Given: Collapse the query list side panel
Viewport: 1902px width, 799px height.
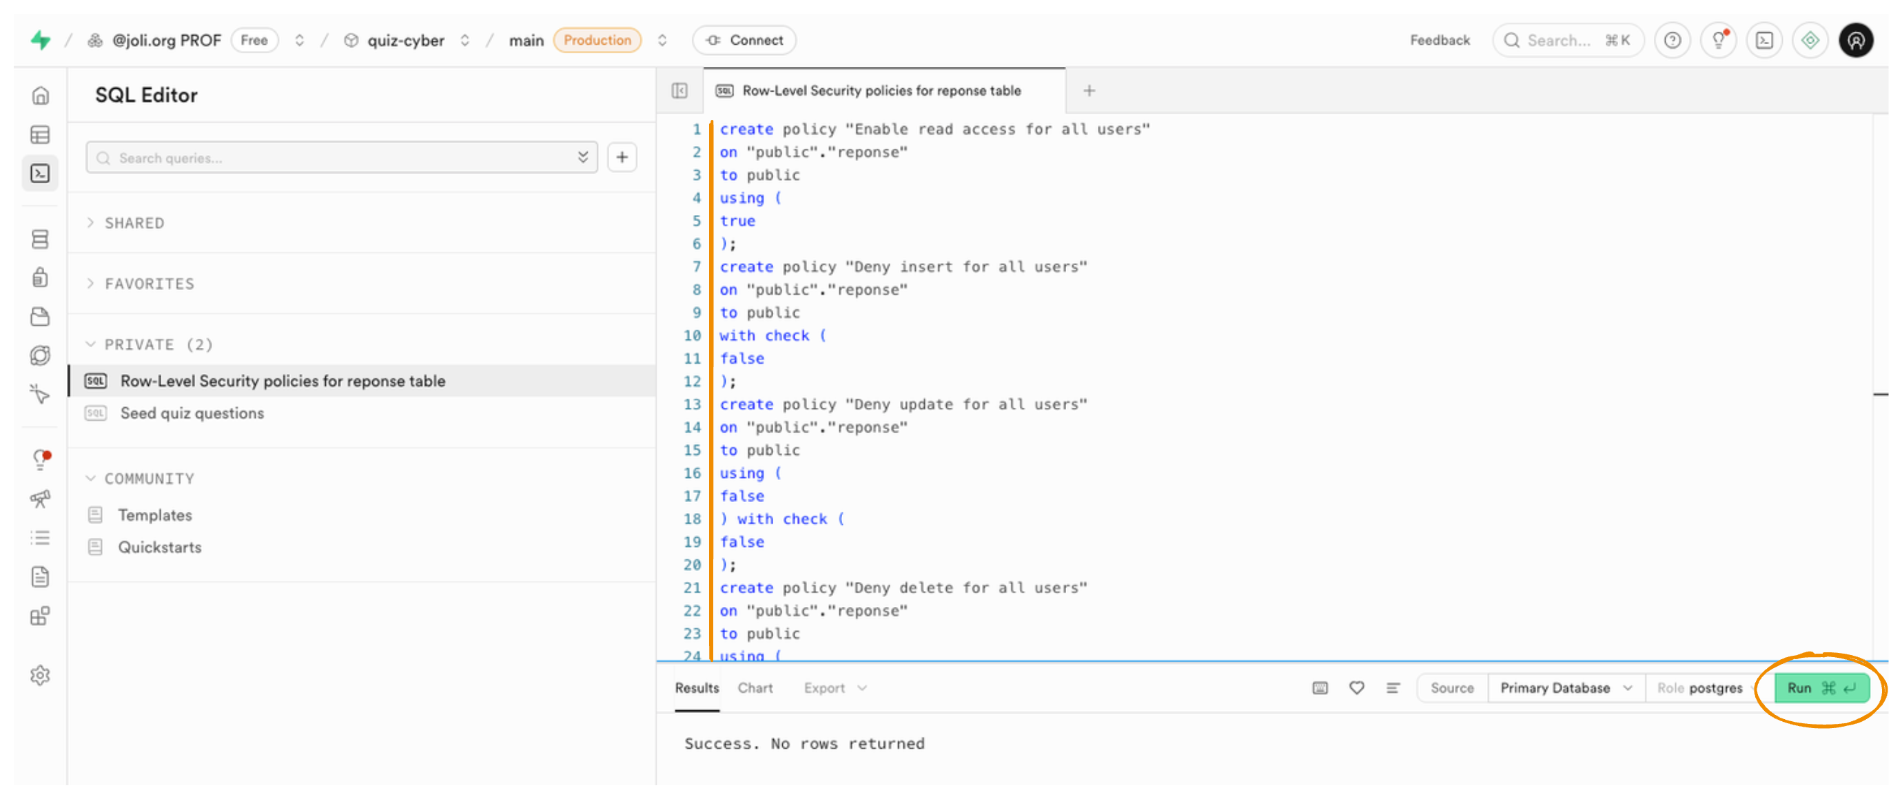Looking at the screenshot, I should [x=679, y=91].
